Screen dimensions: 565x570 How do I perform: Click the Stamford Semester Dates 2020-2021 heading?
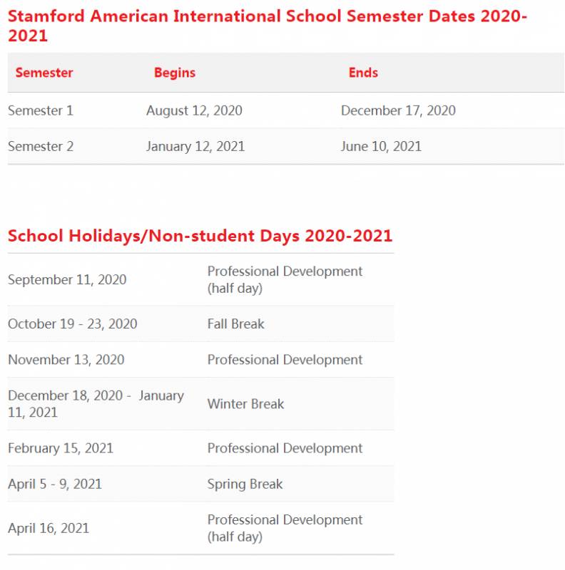pos(268,26)
